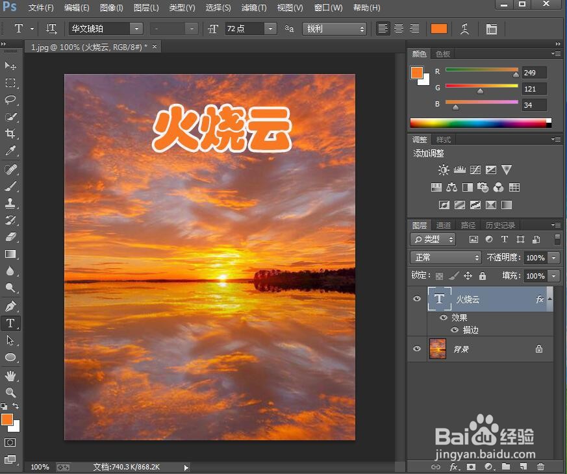
Task: Delete the selected layer
Action: point(540,466)
